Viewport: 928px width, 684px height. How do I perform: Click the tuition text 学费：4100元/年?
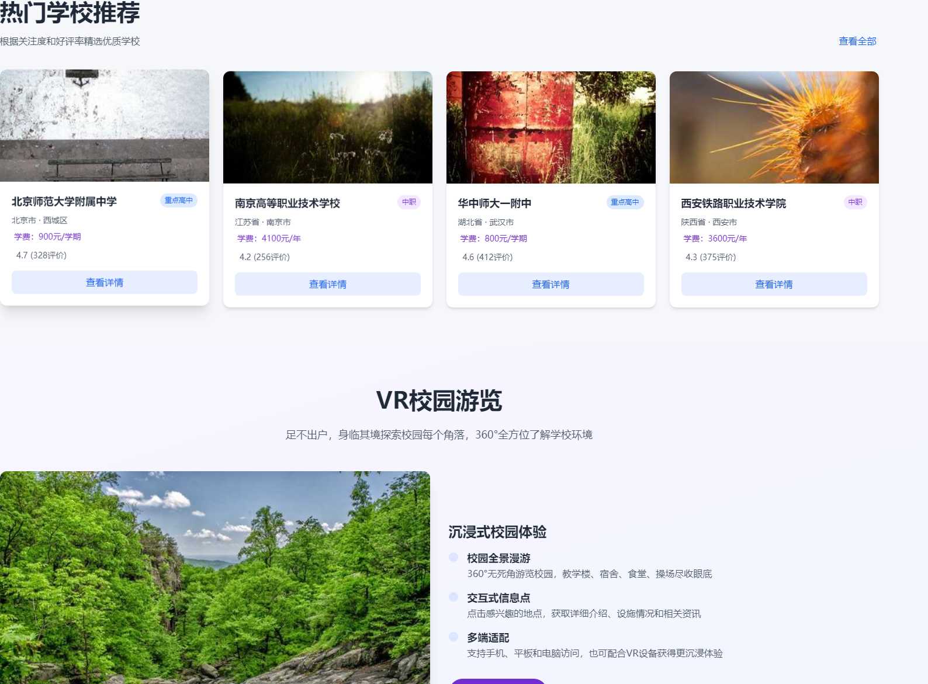tap(269, 239)
